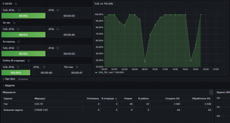This screenshot has width=230, height=123.
Task: Open the Маршруты panel three-dot menu
Action: click(211, 92)
